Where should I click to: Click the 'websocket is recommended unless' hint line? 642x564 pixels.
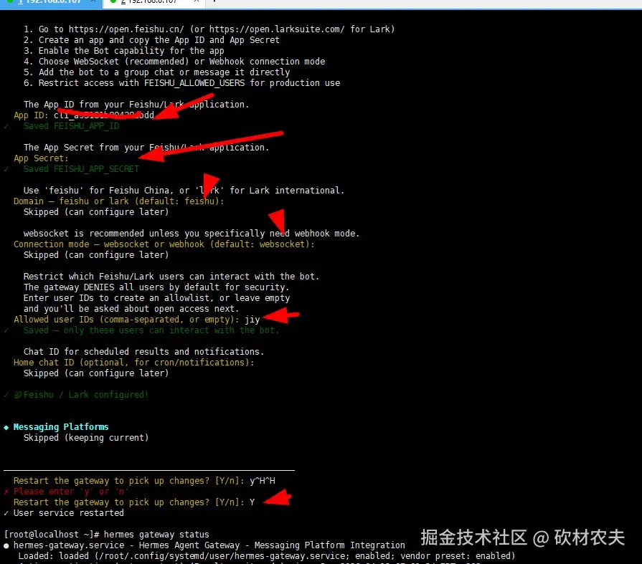(192, 234)
